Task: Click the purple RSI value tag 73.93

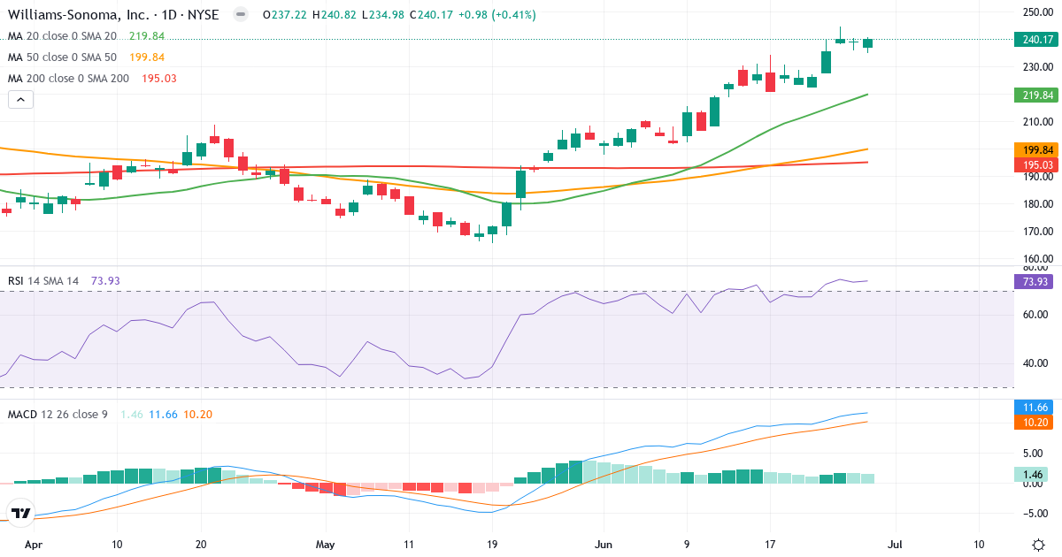Action: pos(1035,282)
